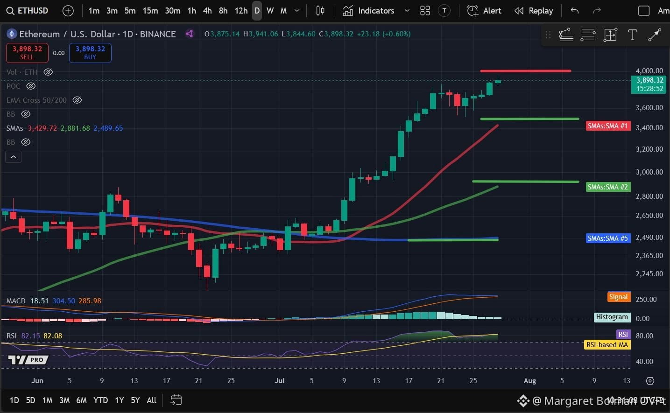Select the Arrow drawing tool
670x413 pixels.
point(655,35)
